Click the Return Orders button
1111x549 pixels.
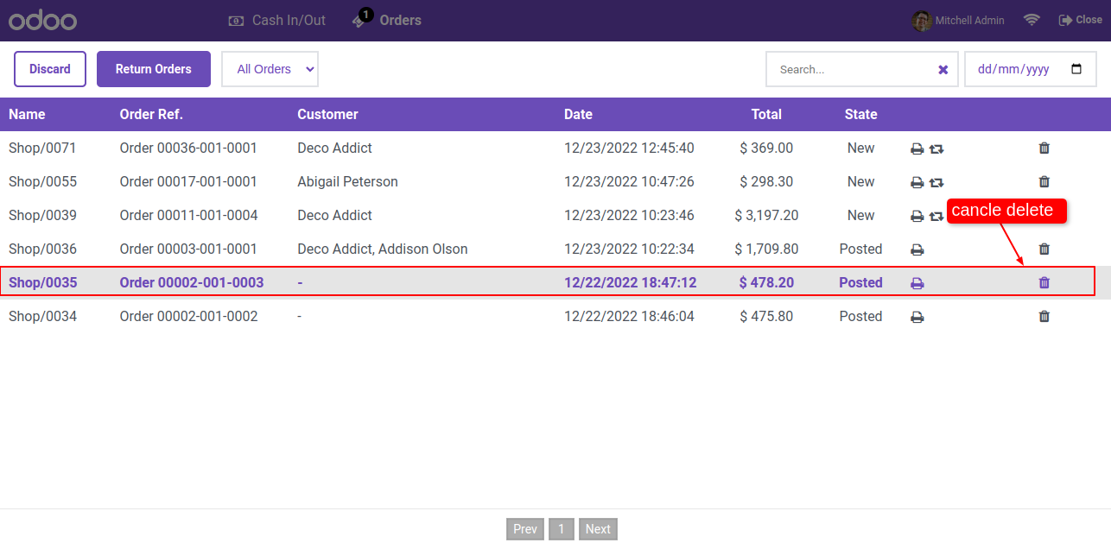(x=154, y=69)
